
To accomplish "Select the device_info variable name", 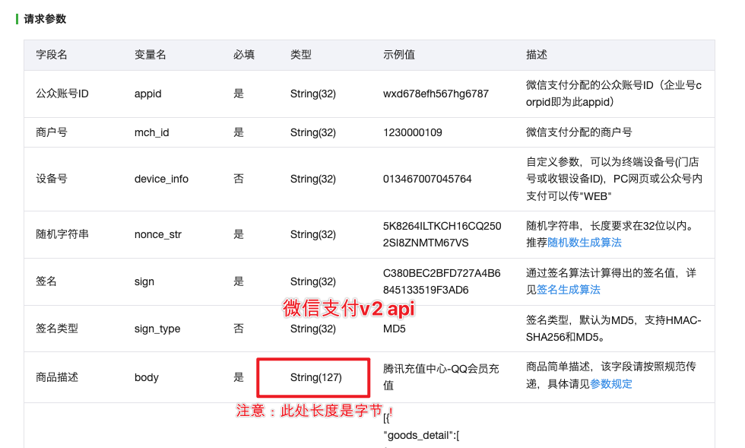I will pyautogui.click(x=161, y=179).
